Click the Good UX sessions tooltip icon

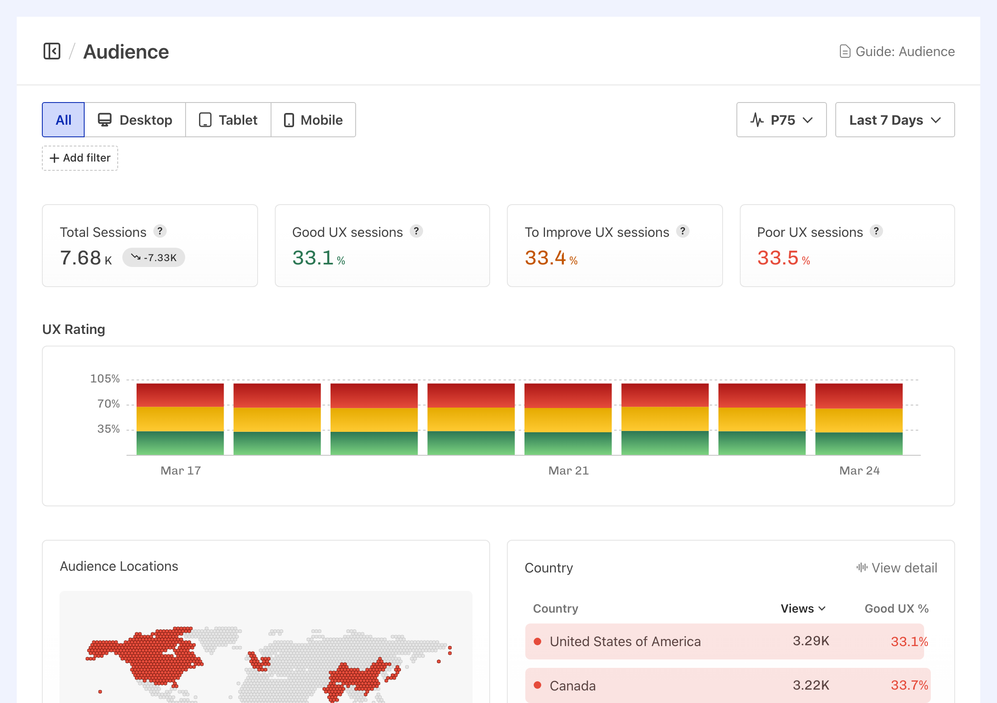pyautogui.click(x=417, y=231)
